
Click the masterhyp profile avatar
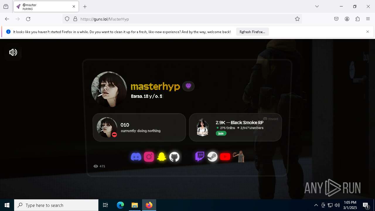[109, 89]
